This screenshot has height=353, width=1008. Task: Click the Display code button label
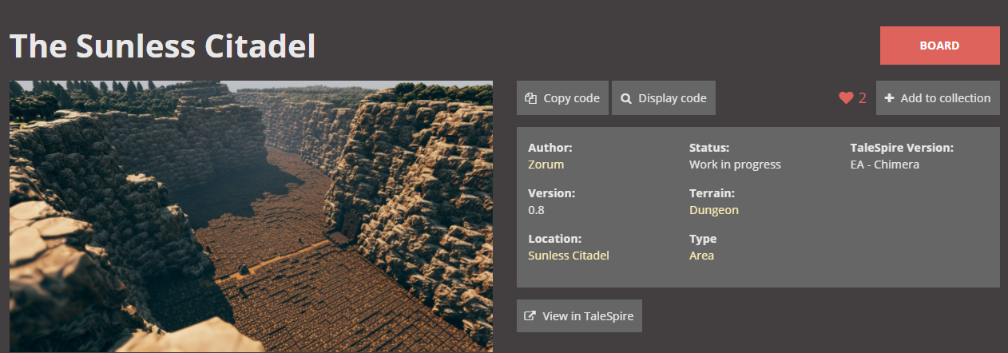tap(672, 98)
